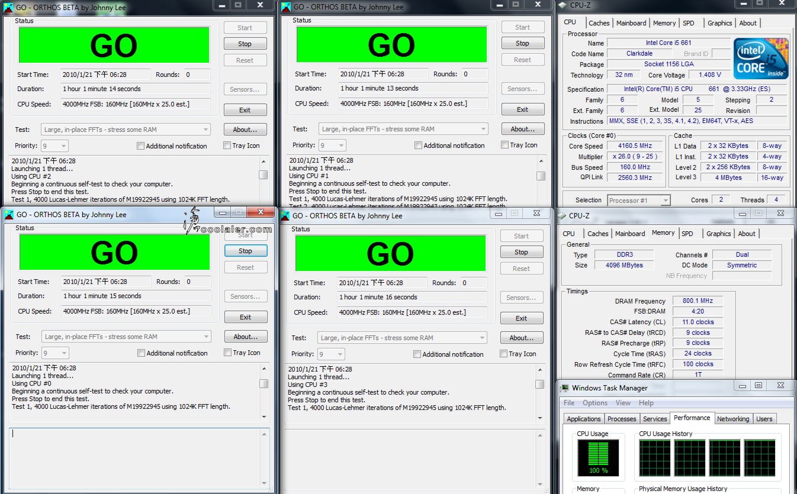Viewport: 797px width, 494px height.
Task: Click the ORTHOS title icon in CPU #1 window
Action: (x=286, y=7)
